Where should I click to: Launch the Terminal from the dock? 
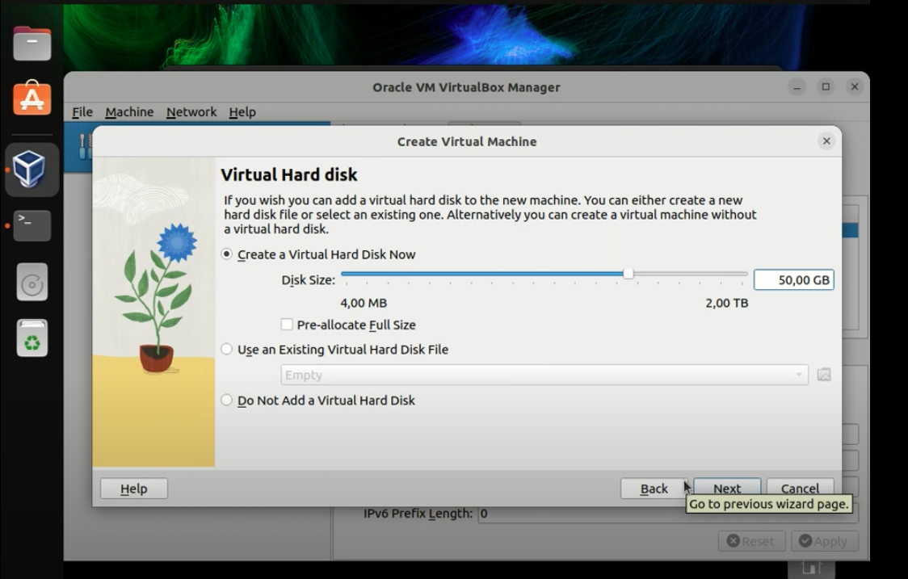pyautogui.click(x=32, y=226)
